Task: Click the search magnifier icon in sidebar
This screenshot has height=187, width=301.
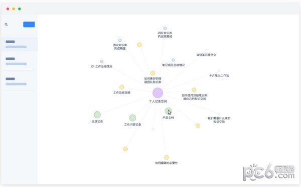Action: pos(6,25)
